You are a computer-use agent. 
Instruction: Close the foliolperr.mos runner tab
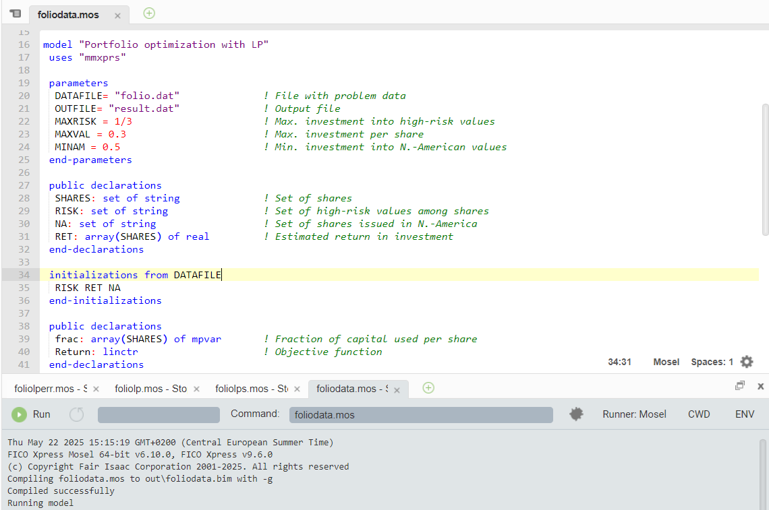pyautogui.click(x=96, y=389)
